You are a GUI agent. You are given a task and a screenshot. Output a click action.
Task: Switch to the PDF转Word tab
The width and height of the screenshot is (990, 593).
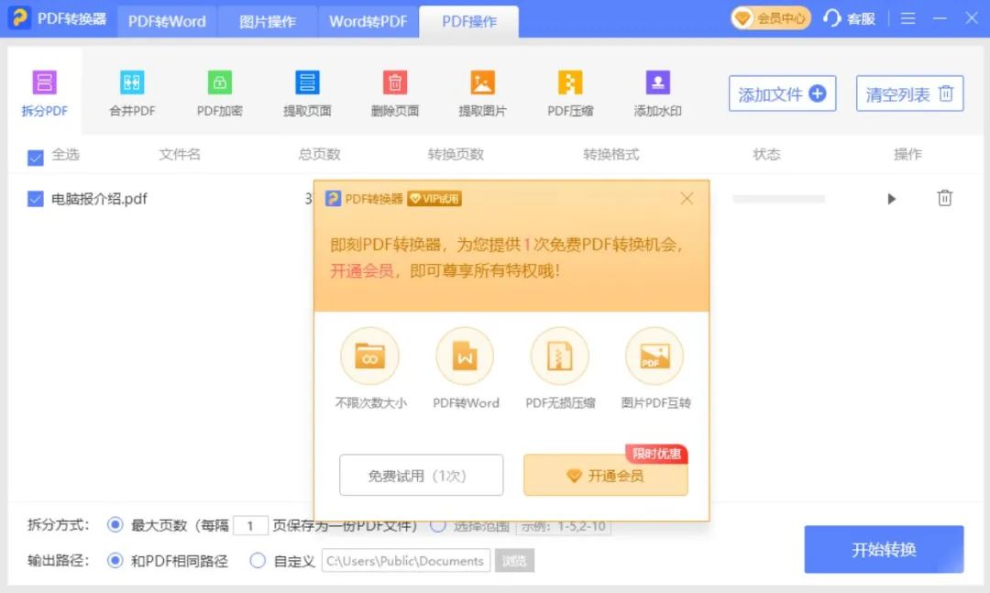167,21
